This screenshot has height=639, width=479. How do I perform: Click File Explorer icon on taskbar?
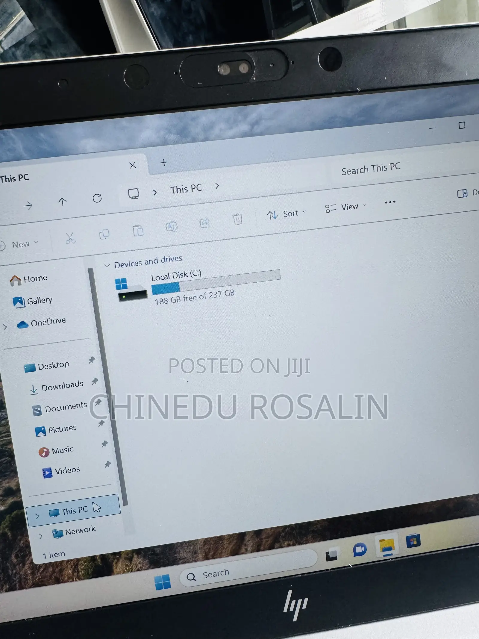click(387, 546)
